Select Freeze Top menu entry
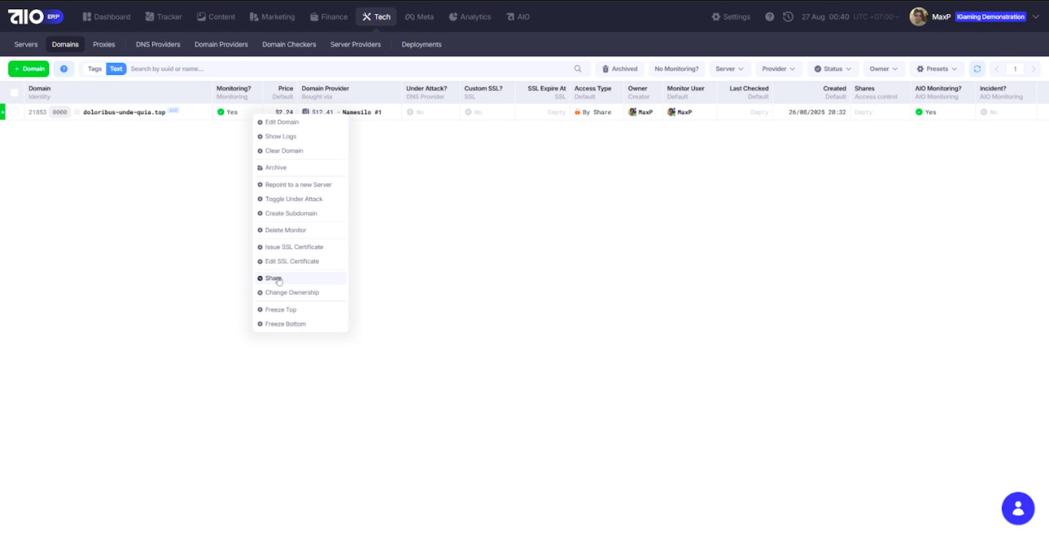 300,310
